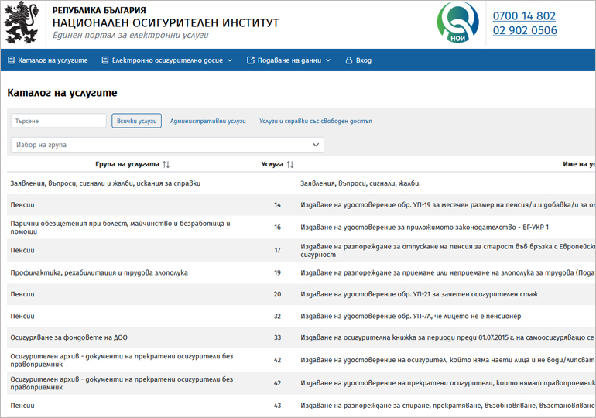Click the Търсене search input field
Screen dimensions: 596x418
pyautogui.click(x=59, y=121)
